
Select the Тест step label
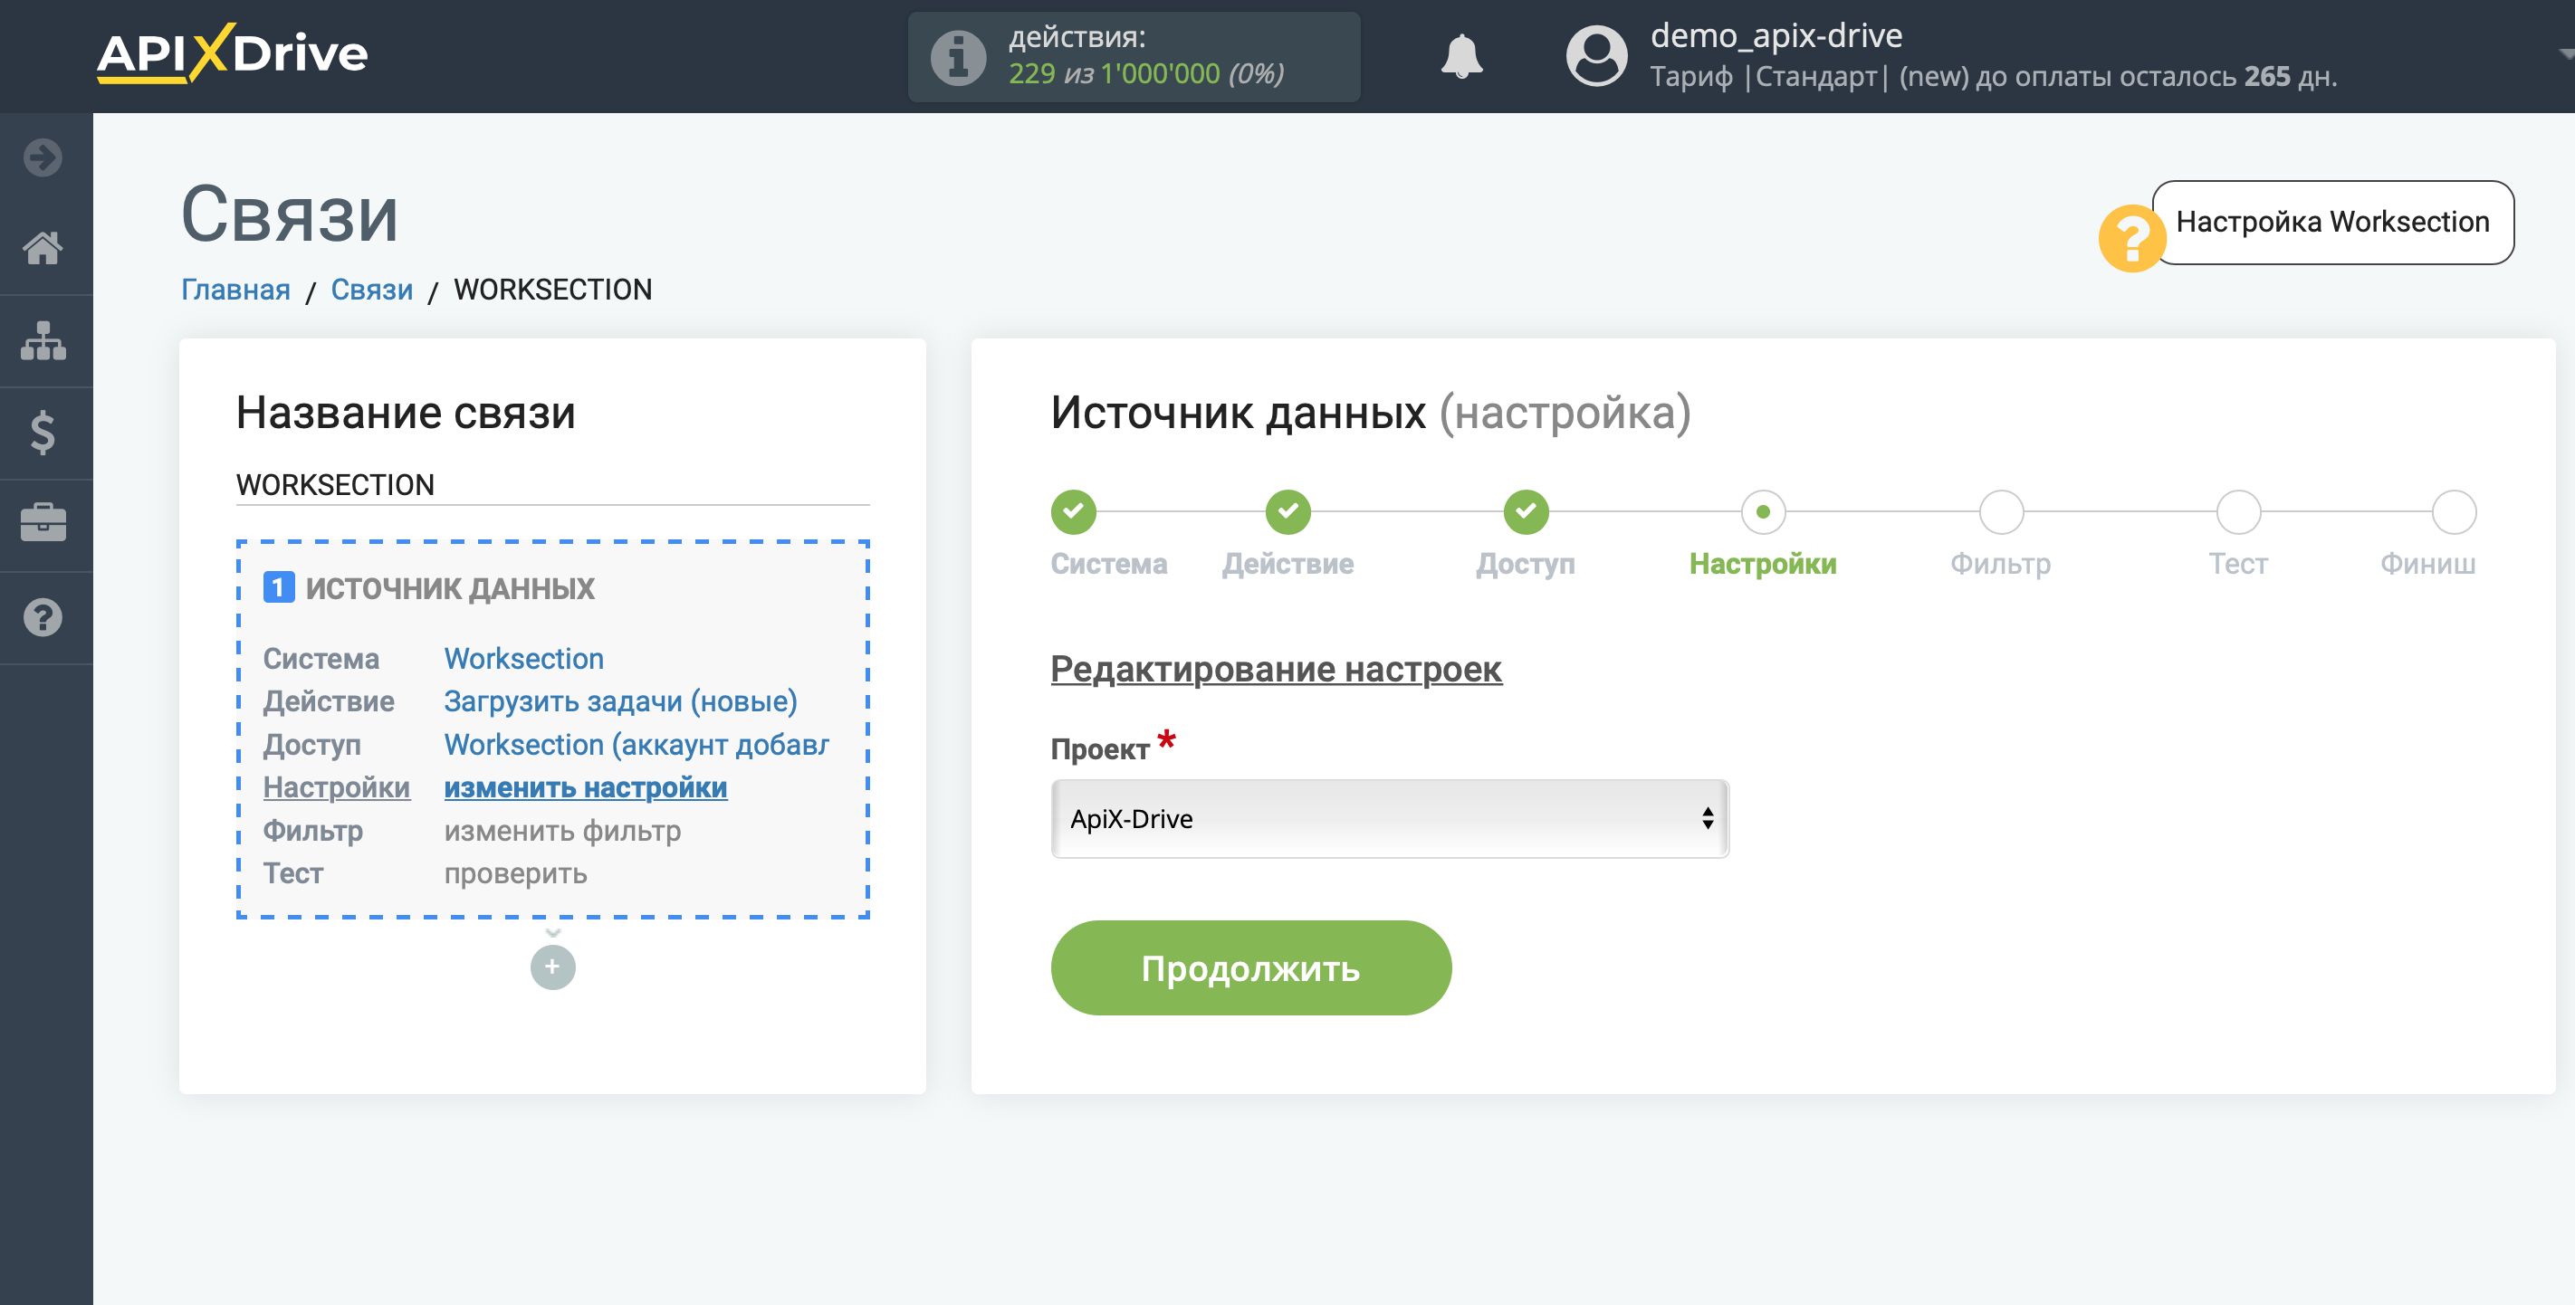(x=2238, y=564)
